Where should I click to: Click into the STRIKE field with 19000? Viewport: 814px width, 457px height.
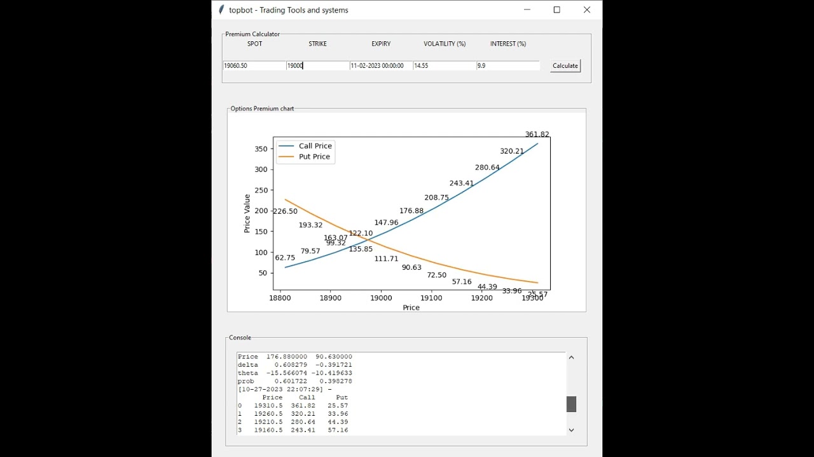tap(318, 65)
